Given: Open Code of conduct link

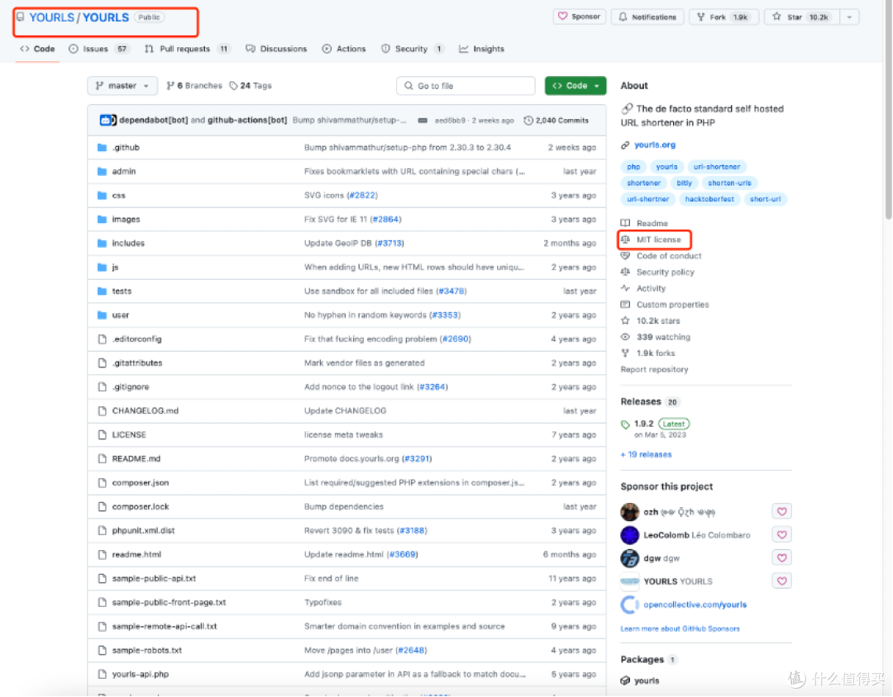Looking at the screenshot, I should [x=669, y=256].
